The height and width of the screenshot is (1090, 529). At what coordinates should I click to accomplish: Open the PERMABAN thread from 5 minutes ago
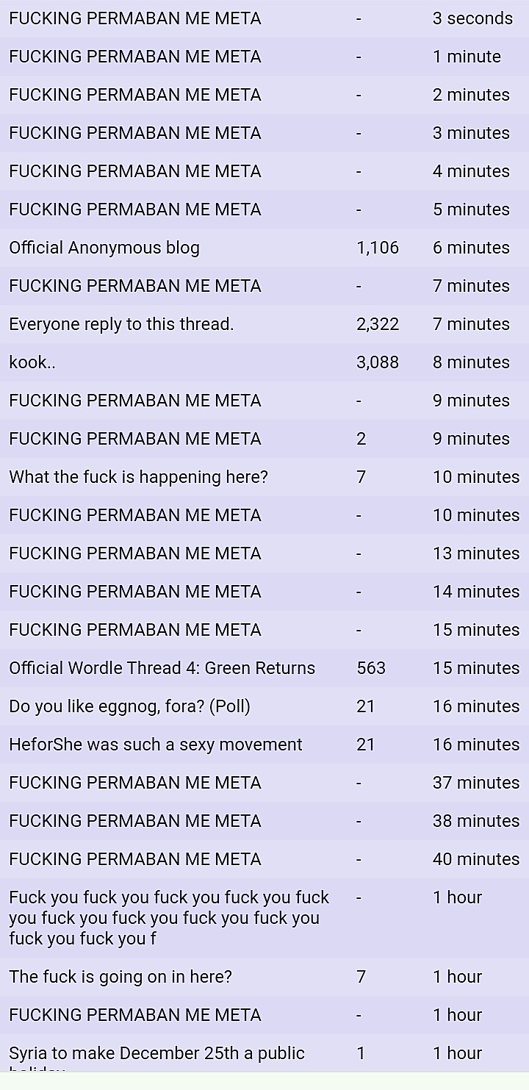pyautogui.click(x=135, y=209)
